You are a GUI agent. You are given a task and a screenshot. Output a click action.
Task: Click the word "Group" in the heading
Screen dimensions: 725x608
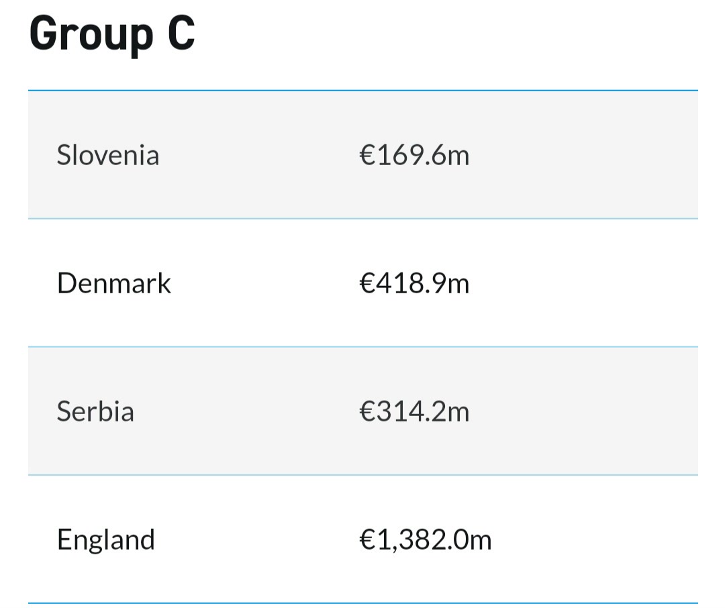[91, 35]
